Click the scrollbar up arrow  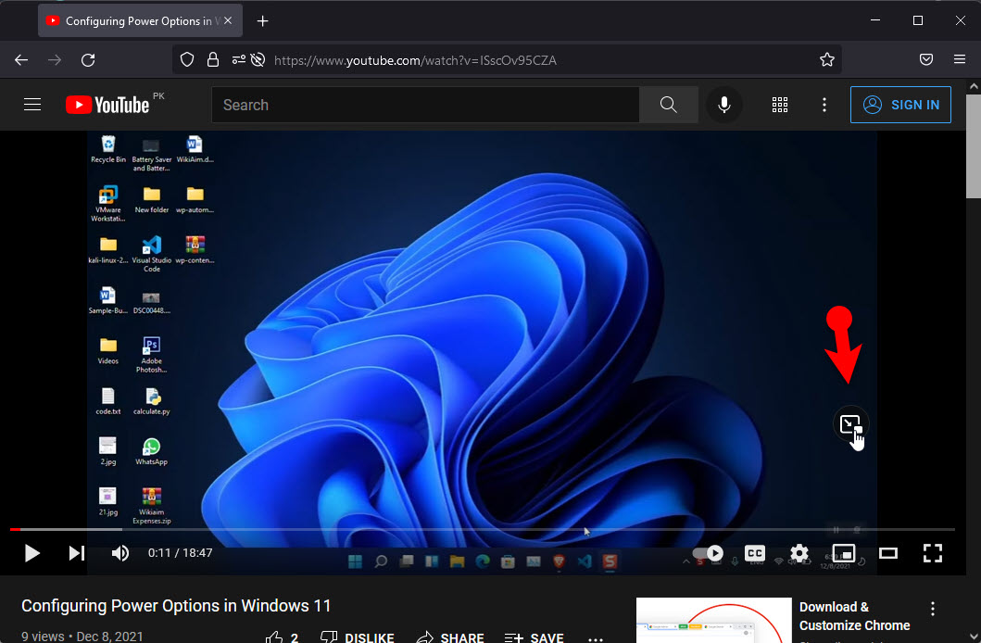pyautogui.click(x=974, y=86)
